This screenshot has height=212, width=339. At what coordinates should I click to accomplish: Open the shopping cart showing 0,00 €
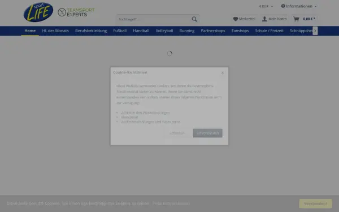[304, 19]
